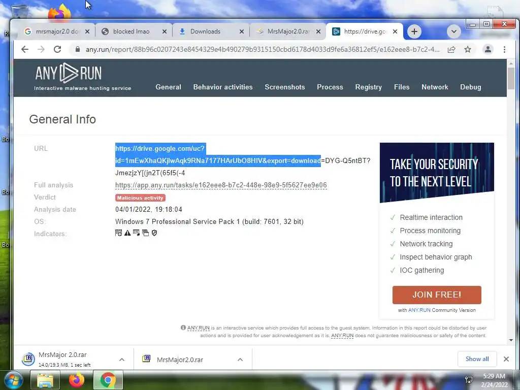Go to Behavior activities section
Image resolution: width=520 pixels, height=390 pixels.
[223, 87]
